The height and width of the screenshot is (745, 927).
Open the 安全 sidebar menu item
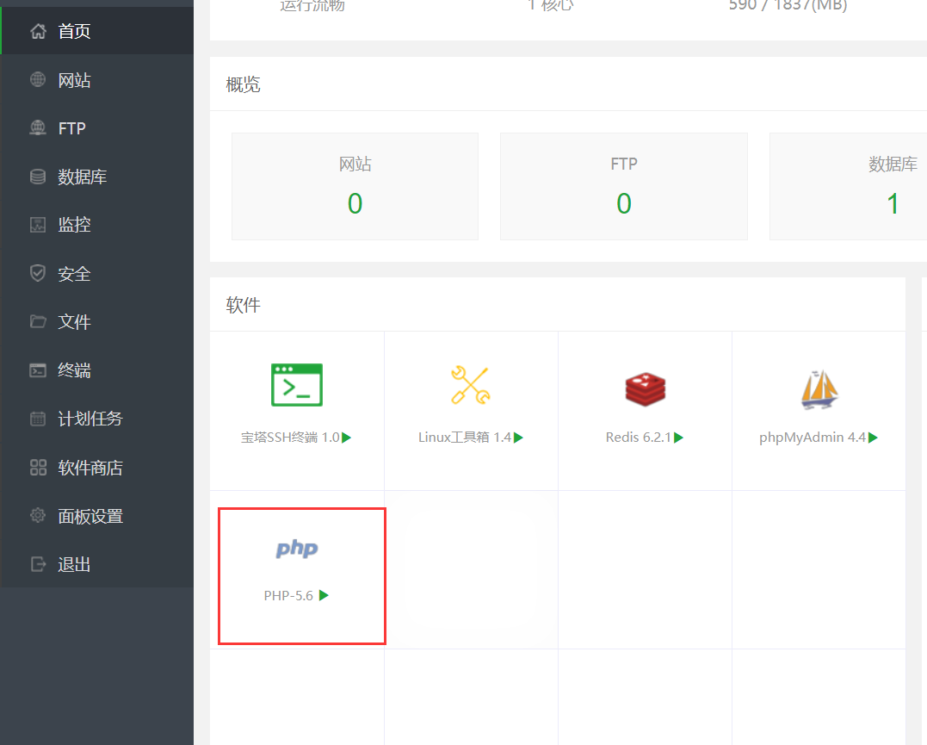pyautogui.click(x=97, y=273)
